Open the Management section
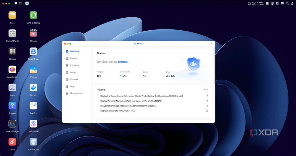This screenshot has width=296, height=156. [76, 93]
